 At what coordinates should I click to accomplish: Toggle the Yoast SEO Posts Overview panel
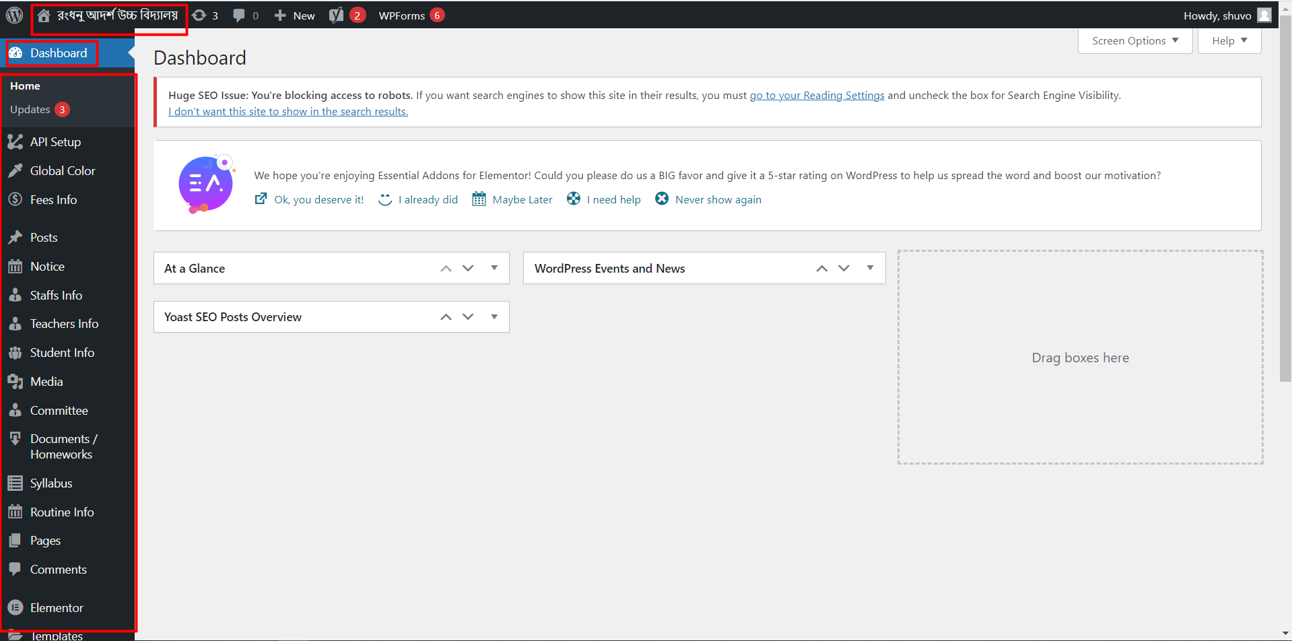[494, 316]
